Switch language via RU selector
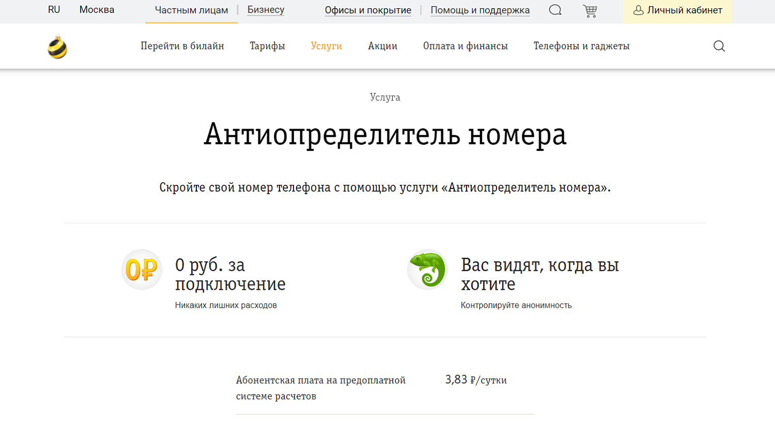This screenshot has height=421, width=775. pyautogui.click(x=54, y=10)
